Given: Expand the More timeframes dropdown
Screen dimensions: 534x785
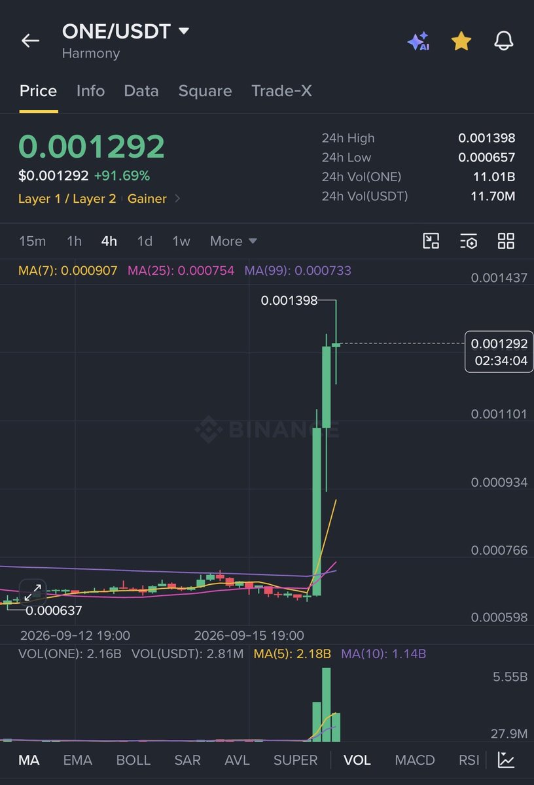Looking at the screenshot, I should click(x=233, y=241).
